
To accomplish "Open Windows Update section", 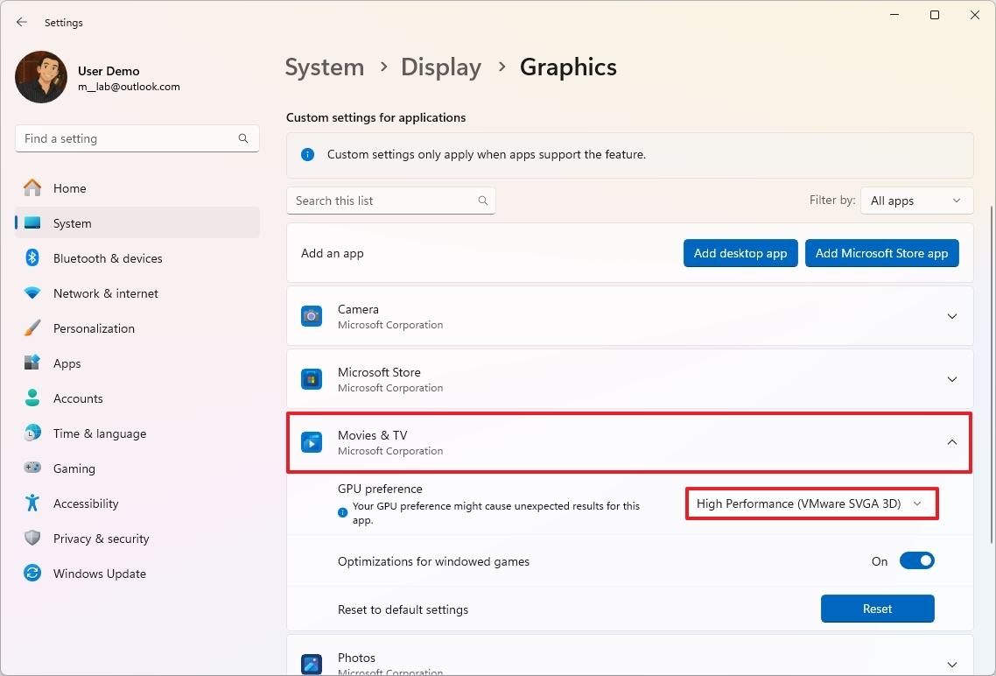I will pyautogui.click(x=137, y=573).
